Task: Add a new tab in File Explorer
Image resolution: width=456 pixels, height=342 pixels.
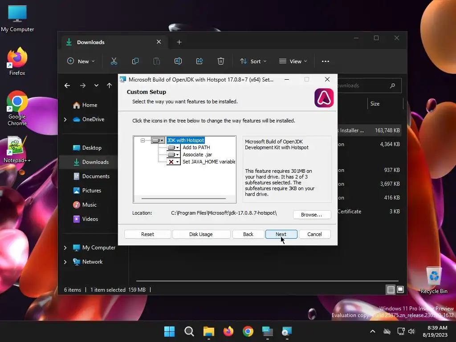Action: pos(179,42)
